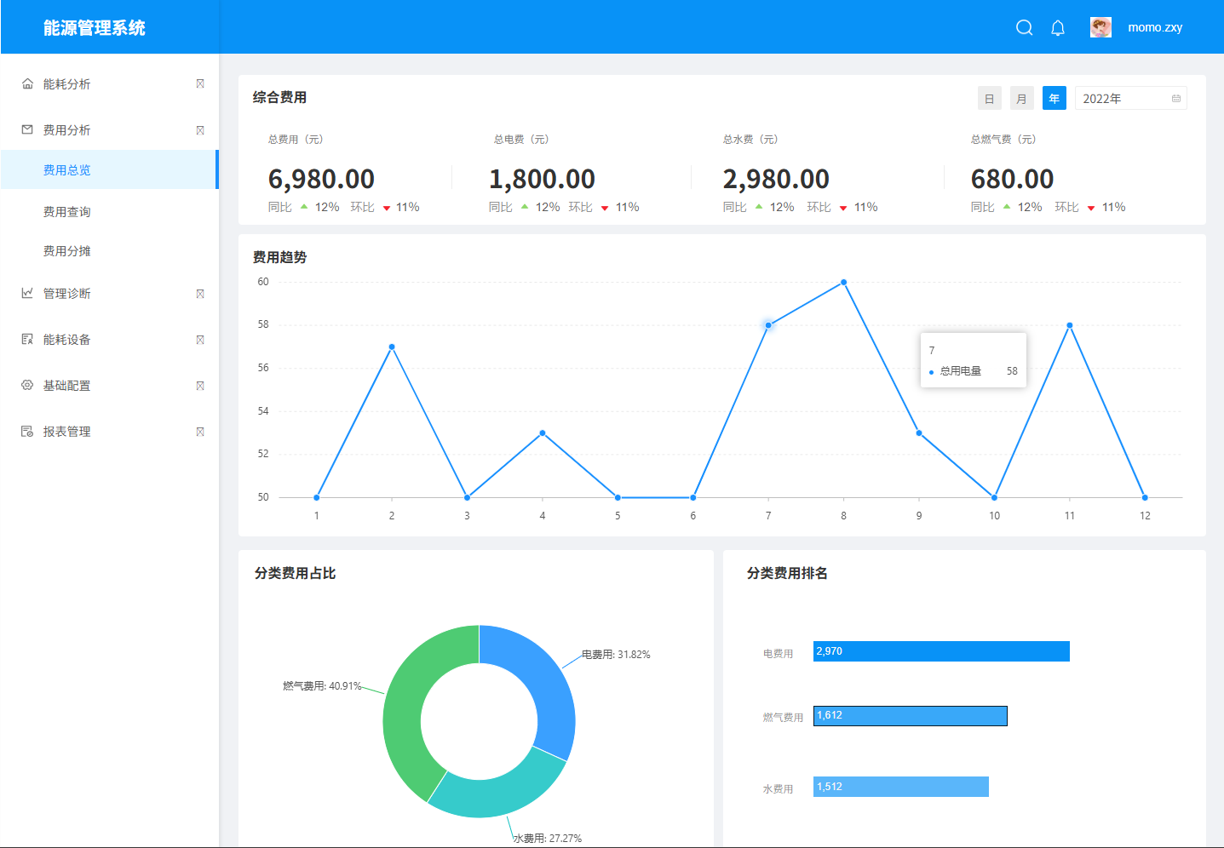
Task: Go to 费用分摊 submenu item
Action: point(67,251)
